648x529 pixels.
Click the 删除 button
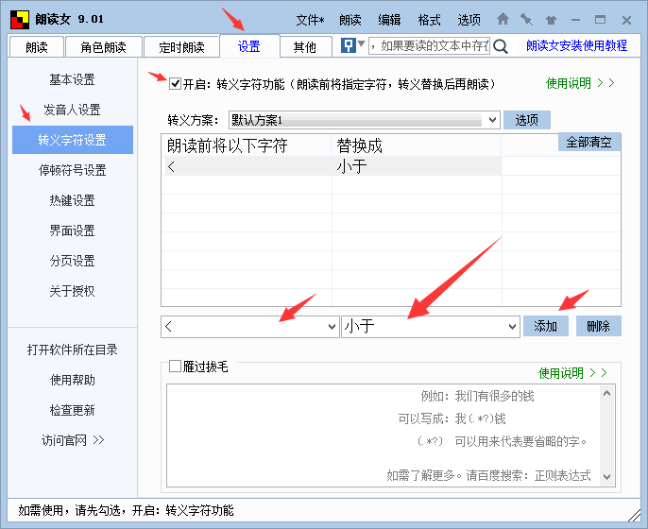coord(598,326)
